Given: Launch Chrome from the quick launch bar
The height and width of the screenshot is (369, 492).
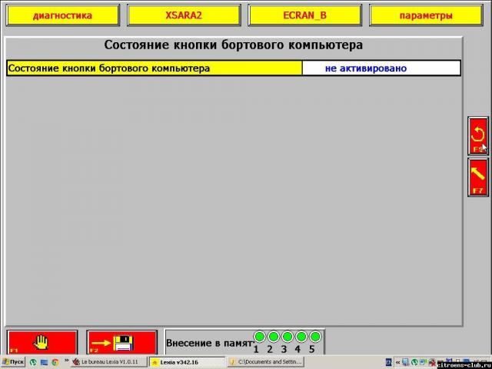Looking at the screenshot, I should [55, 361].
